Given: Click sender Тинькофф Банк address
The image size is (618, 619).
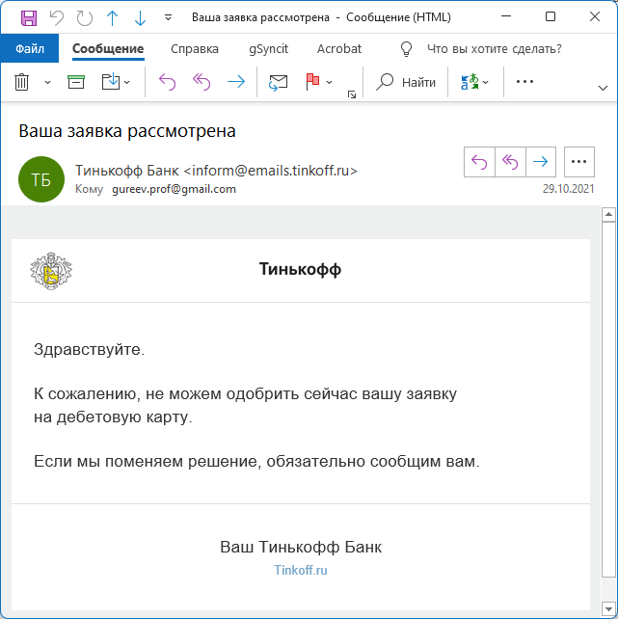Looking at the screenshot, I should [x=216, y=171].
